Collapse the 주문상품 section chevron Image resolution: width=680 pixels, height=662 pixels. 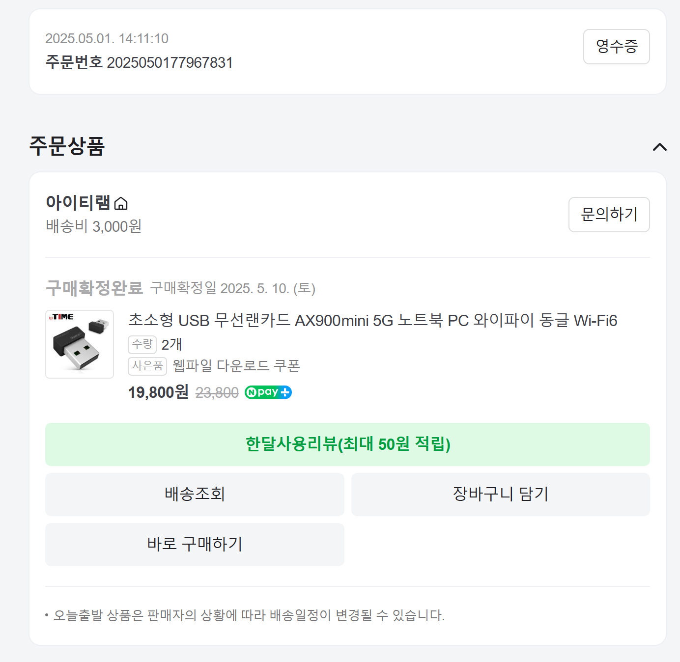click(x=659, y=147)
